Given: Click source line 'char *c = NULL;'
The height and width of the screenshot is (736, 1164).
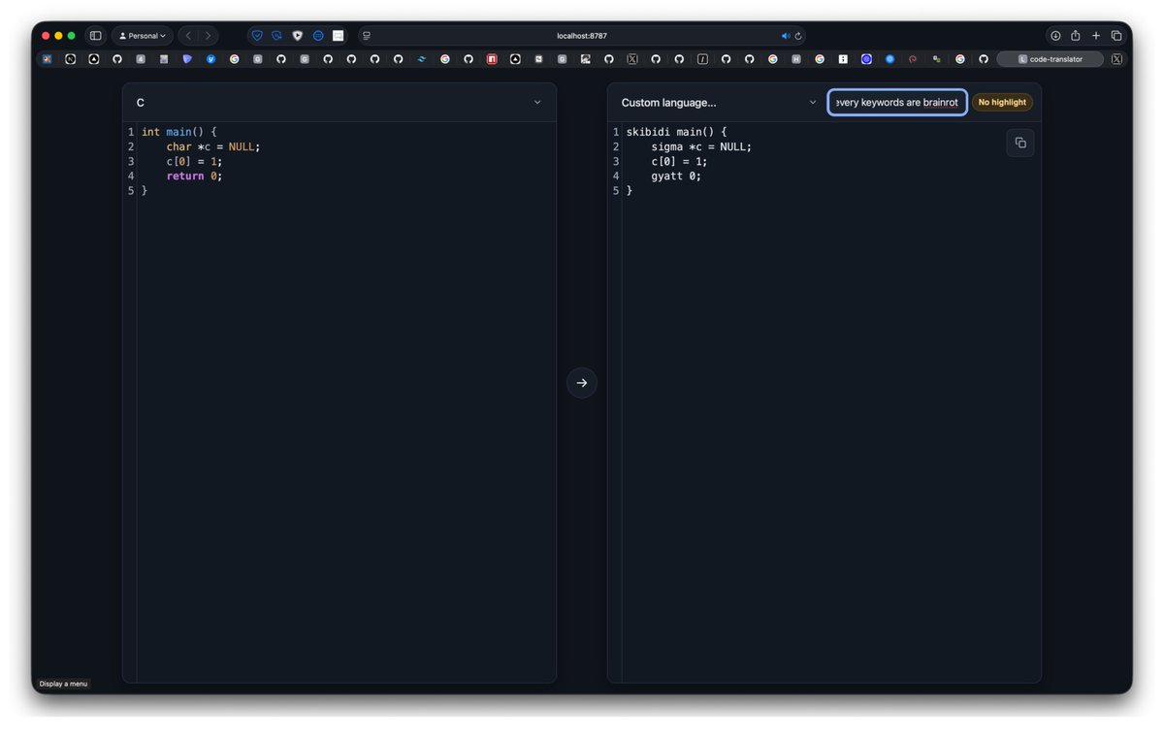Looking at the screenshot, I should tap(213, 146).
